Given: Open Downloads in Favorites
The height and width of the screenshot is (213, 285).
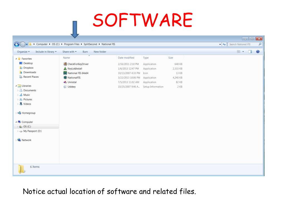Looking at the screenshot, I should (30, 72).
